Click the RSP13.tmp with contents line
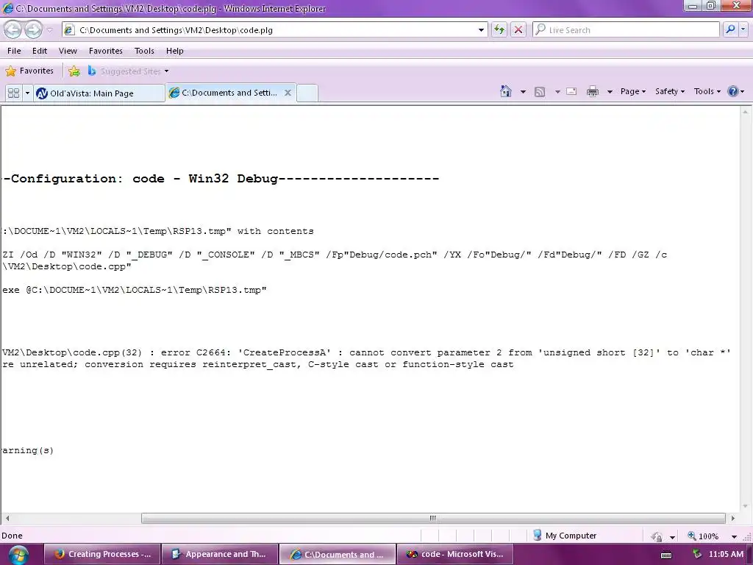 [157, 231]
